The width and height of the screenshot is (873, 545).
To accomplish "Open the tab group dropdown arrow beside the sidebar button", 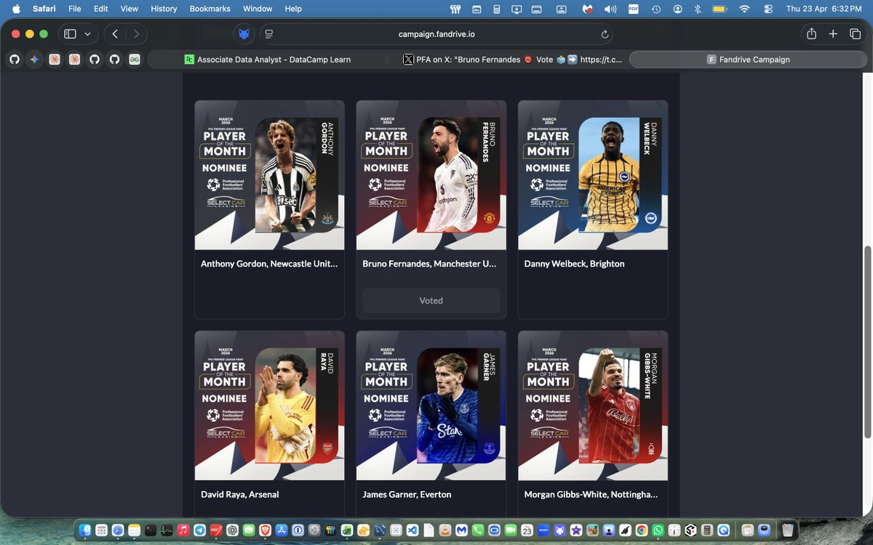I will (x=87, y=33).
